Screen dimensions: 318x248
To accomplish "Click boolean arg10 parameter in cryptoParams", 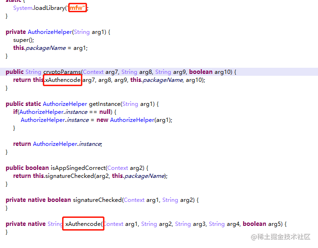I will click(211, 72).
